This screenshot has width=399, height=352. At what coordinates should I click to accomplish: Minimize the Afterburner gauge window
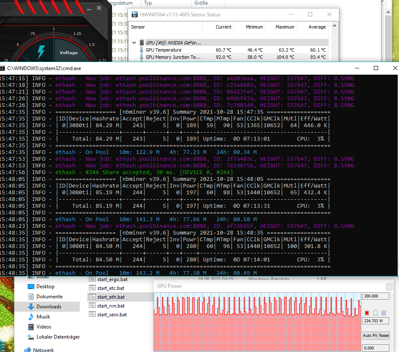[89, 9]
